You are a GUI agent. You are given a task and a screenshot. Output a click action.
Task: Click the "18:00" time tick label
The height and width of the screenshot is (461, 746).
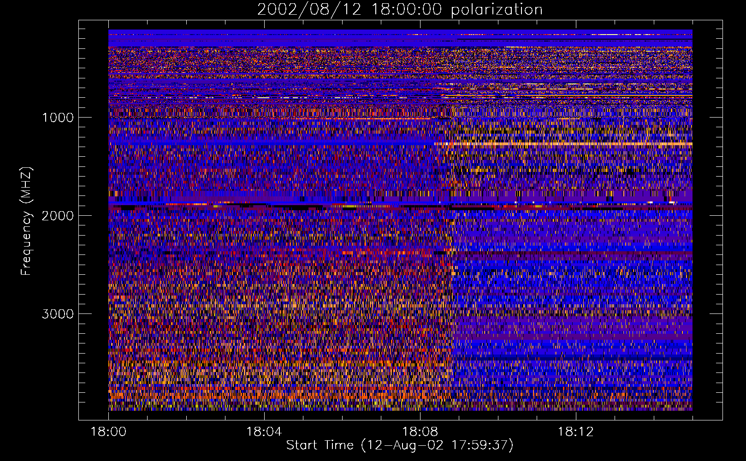click(108, 432)
